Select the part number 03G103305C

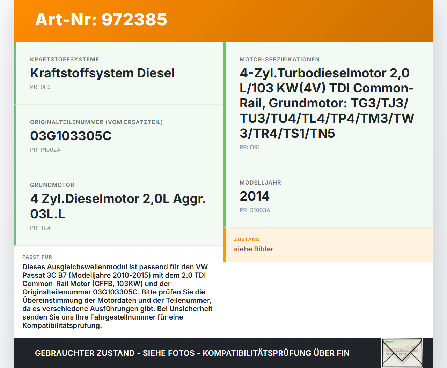pyautogui.click(x=71, y=136)
